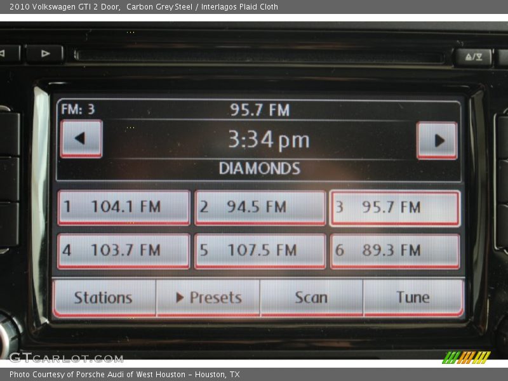Select preset 2 at 94.5 FM
Viewport: 508px width, 381px height.
pos(260,207)
